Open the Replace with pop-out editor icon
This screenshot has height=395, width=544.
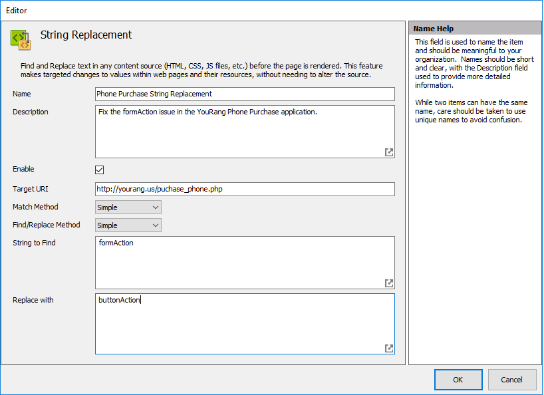point(389,348)
